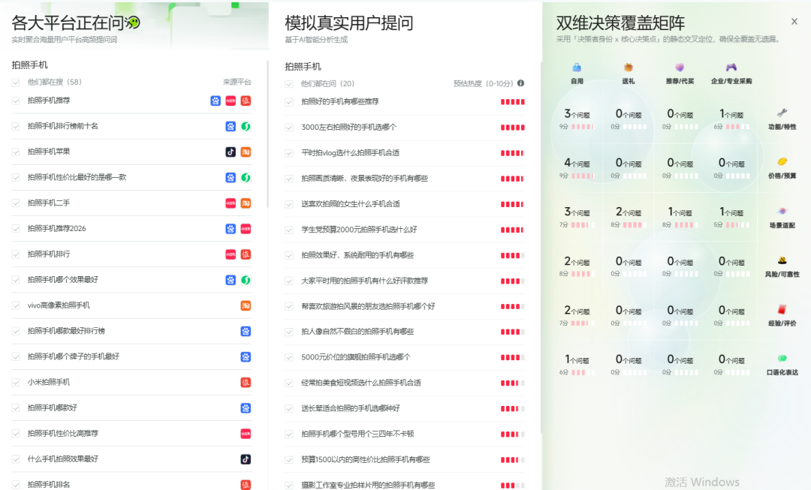Click heat bar of 拍照好的手机有哪些推荐
The height and width of the screenshot is (490, 811).
513,102
